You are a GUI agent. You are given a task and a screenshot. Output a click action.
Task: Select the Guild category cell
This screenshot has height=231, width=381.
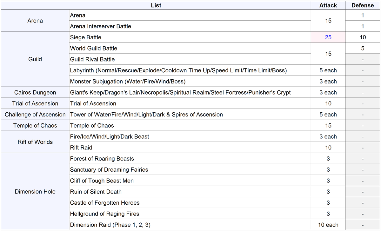(35, 59)
